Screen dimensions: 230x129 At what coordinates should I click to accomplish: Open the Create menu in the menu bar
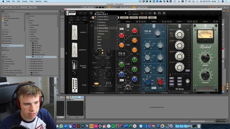pyautogui.click(x=25, y=1)
